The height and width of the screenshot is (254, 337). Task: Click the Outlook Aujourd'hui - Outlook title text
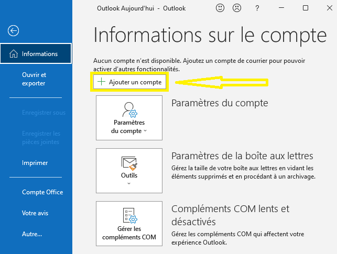click(x=141, y=8)
